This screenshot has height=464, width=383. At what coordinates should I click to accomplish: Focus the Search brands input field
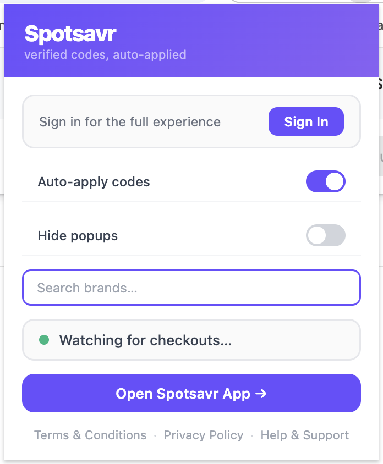click(191, 288)
